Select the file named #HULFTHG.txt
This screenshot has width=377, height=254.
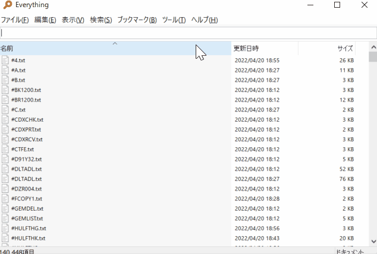pos(29,228)
